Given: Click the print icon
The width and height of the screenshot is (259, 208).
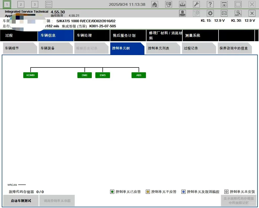Looking at the screenshot, I should click(x=182, y=5).
